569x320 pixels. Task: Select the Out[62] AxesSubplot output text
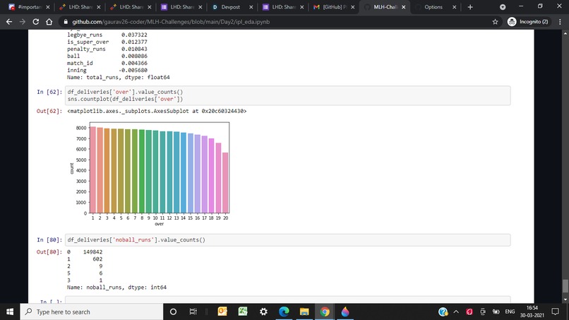pos(157,111)
